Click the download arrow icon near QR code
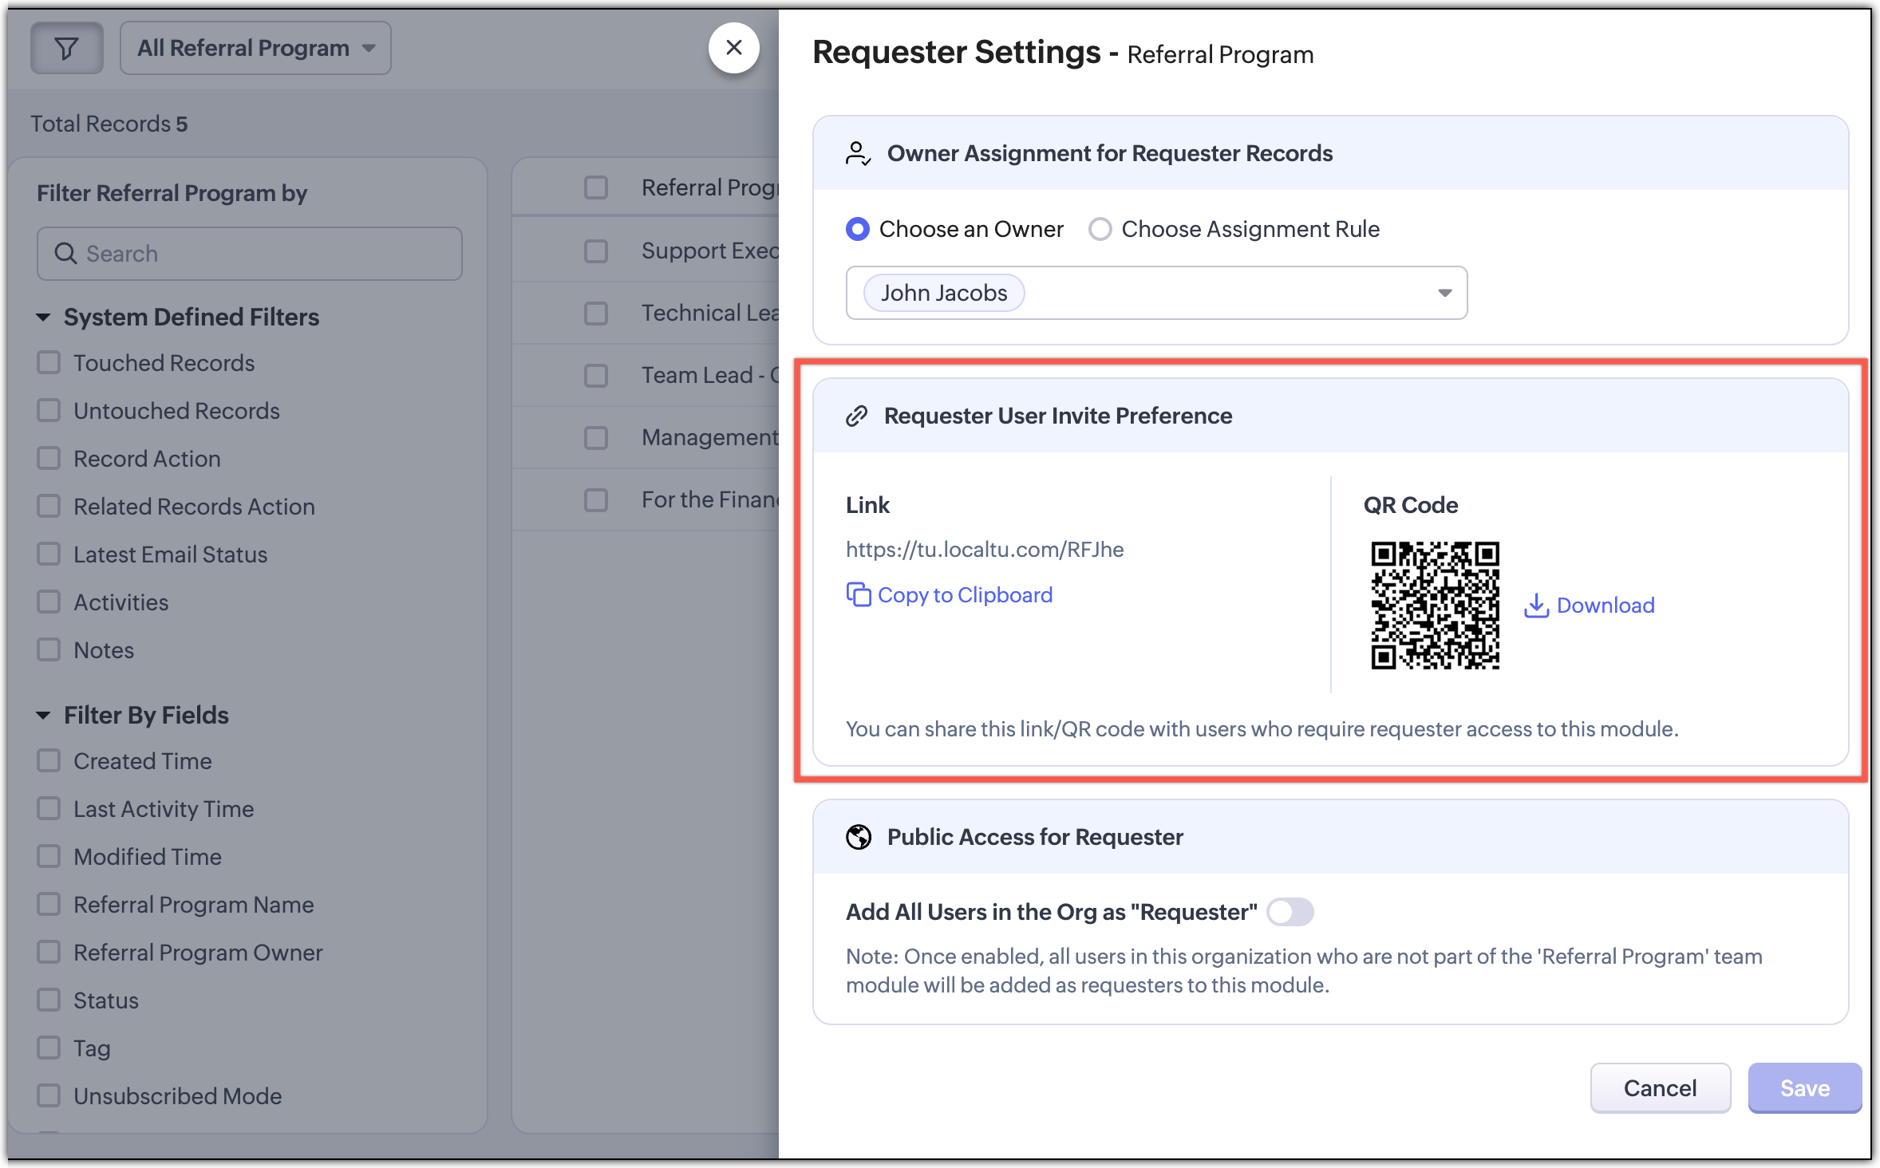Viewport: 1880px width, 1168px height. pyautogui.click(x=1536, y=606)
